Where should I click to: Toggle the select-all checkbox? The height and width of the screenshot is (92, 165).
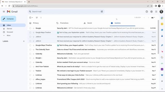[30, 18]
